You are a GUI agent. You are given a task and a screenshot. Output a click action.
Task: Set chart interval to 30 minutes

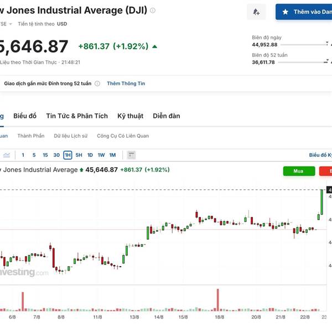coord(56,155)
